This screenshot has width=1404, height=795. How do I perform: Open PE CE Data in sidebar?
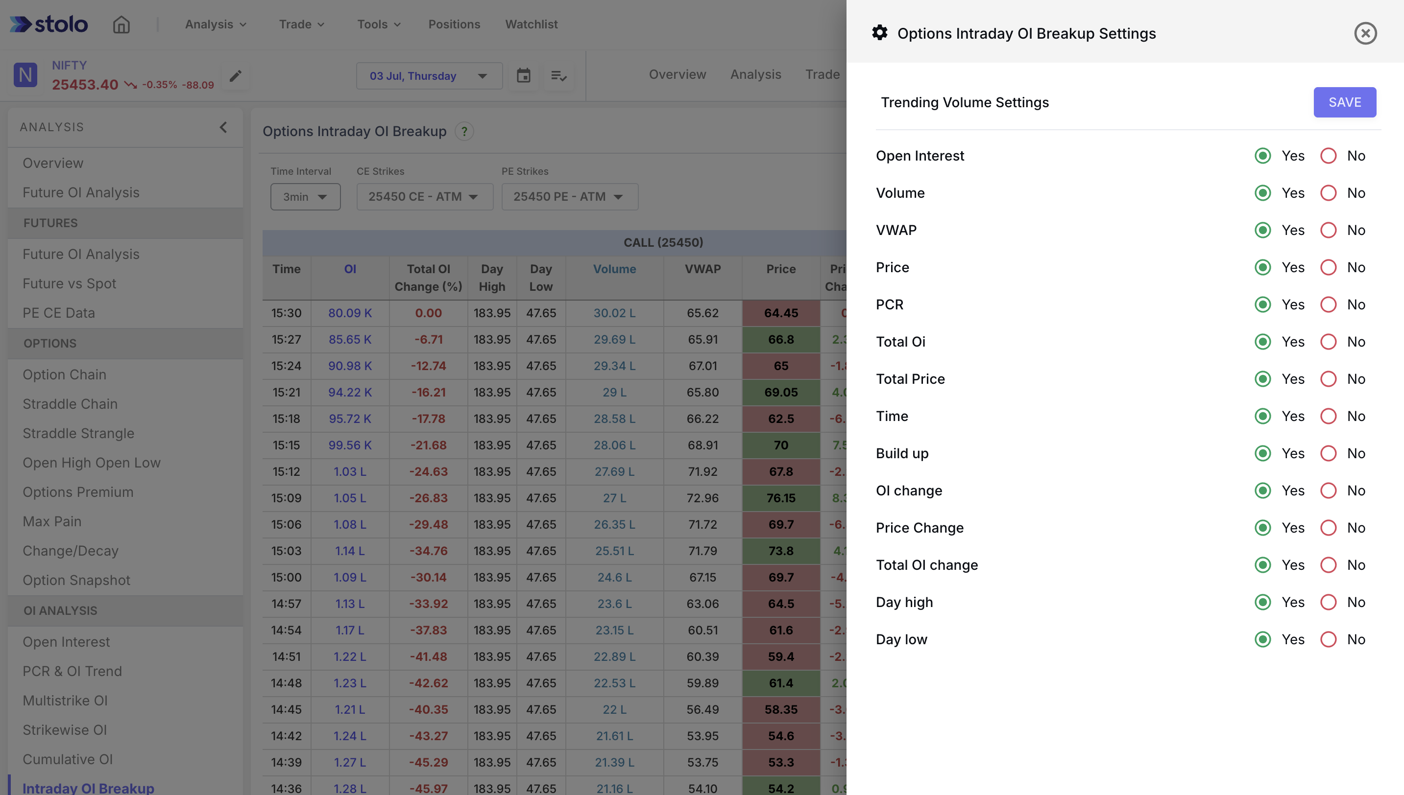coord(58,313)
